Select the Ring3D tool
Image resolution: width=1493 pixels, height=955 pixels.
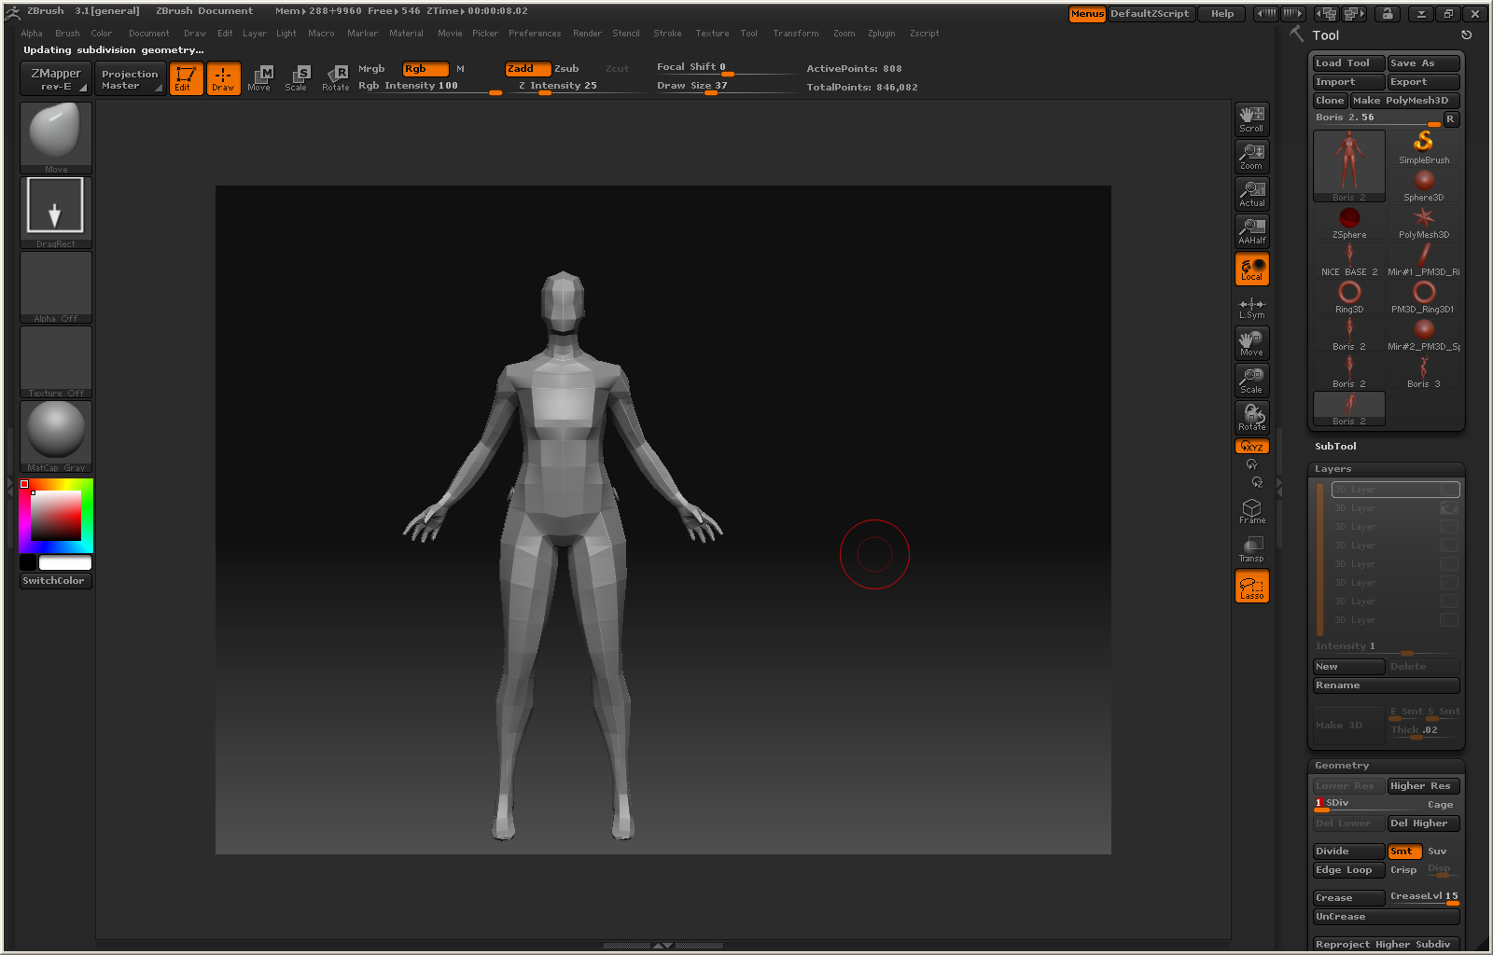tap(1349, 297)
